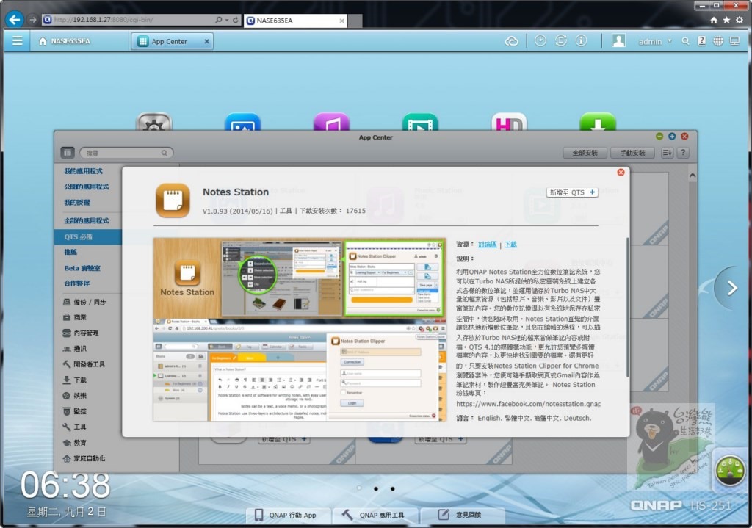Screen dimensions: 752x528
Task: Select 通訊 category
Action: [x=75, y=349]
